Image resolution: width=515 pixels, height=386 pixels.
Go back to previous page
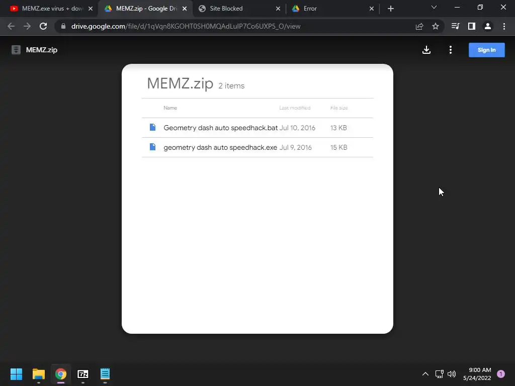11,26
